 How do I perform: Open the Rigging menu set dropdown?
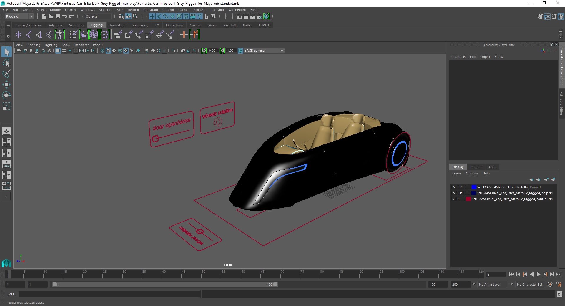tap(19, 16)
